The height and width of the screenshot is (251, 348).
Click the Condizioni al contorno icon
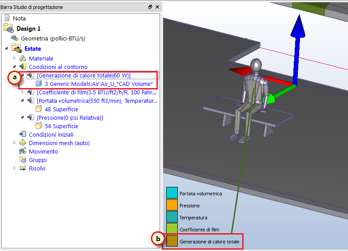pos(23,66)
